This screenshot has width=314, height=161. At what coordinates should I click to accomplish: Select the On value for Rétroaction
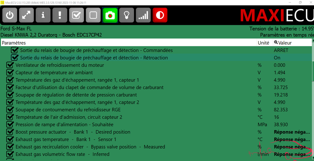[x=277, y=58]
